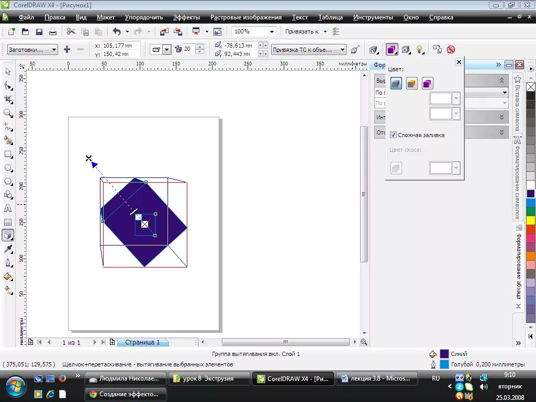Open урок 8 Экструзия taskbar window
The image size is (536, 402).
click(209, 378)
